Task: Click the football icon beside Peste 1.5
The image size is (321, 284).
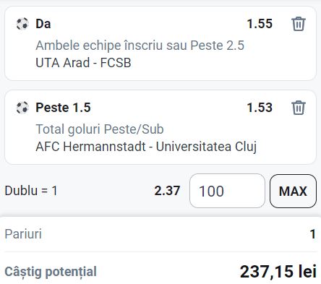Action: tap(22, 108)
